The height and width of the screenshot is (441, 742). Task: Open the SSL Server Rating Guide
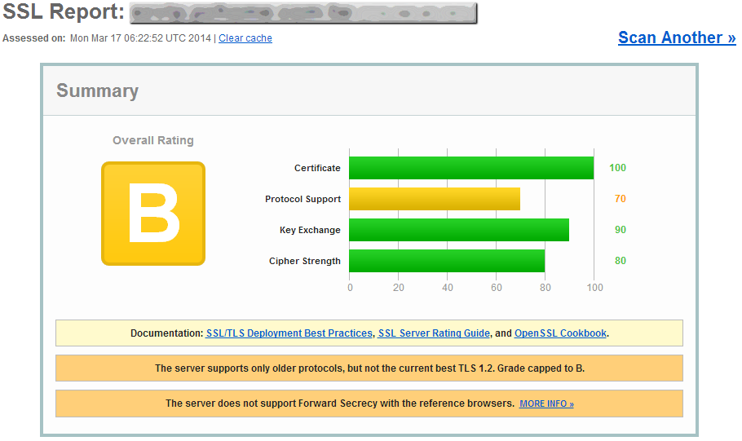pos(434,333)
